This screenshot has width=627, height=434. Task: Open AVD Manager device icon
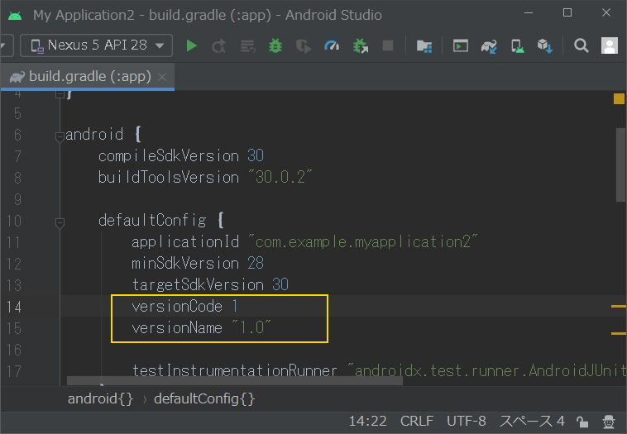tap(518, 46)
